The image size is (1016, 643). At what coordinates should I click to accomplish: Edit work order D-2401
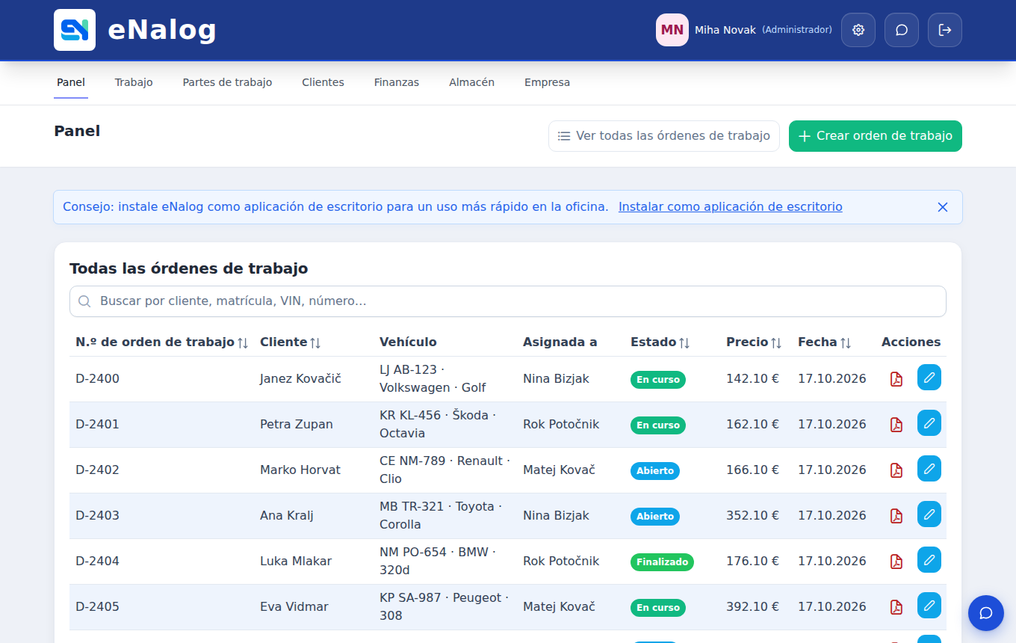(929, 423)
